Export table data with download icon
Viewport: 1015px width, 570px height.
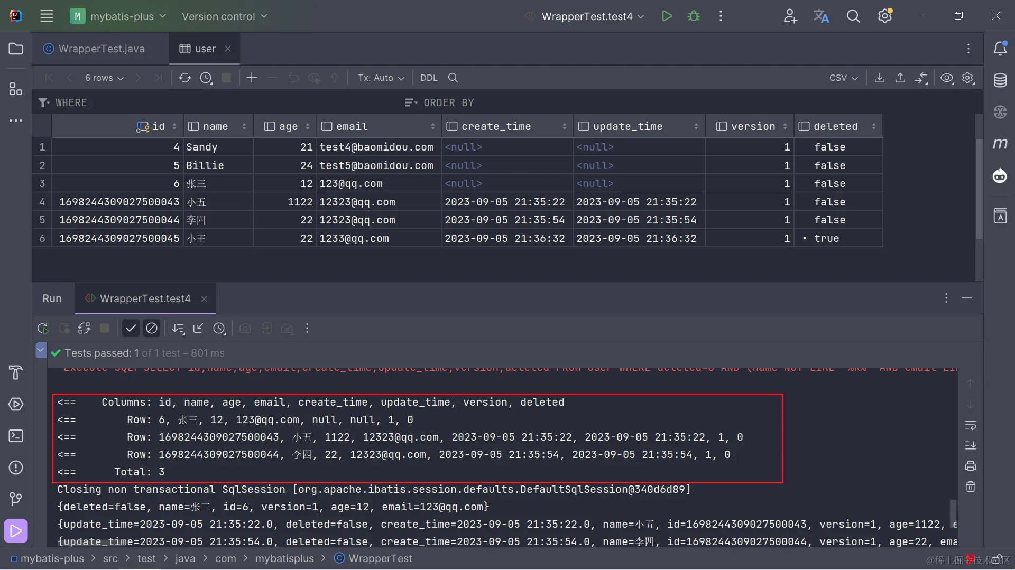click(879, 78)
